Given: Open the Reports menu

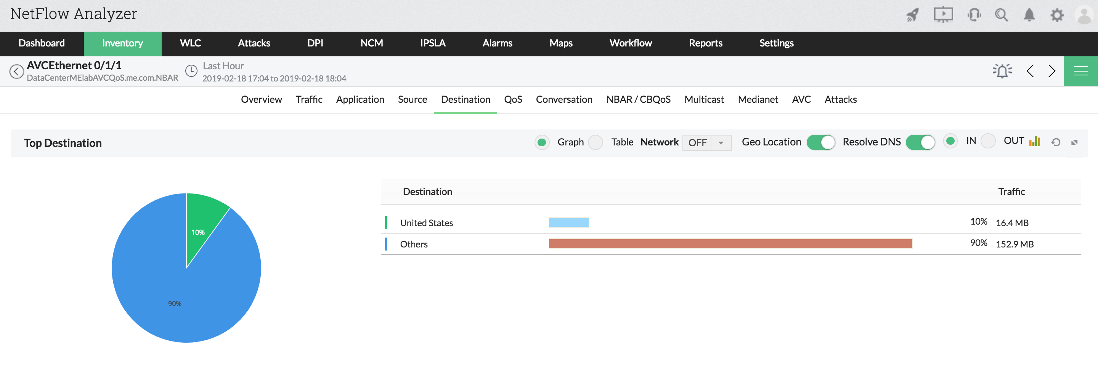Looking at the screenshot, I should click(705, 43).
